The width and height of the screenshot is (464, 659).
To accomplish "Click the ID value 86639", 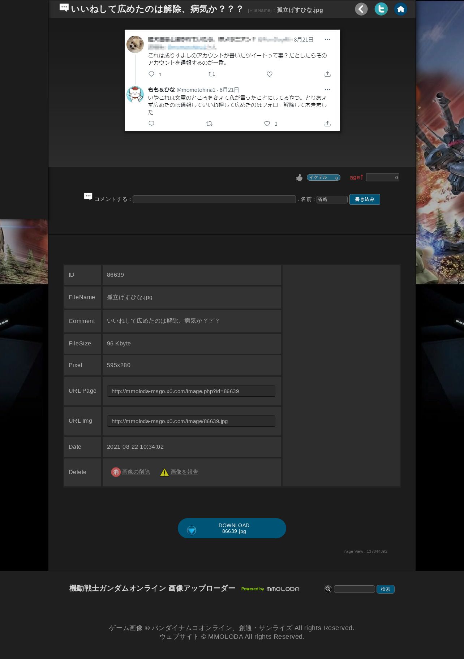I will (x=115, y=275).
